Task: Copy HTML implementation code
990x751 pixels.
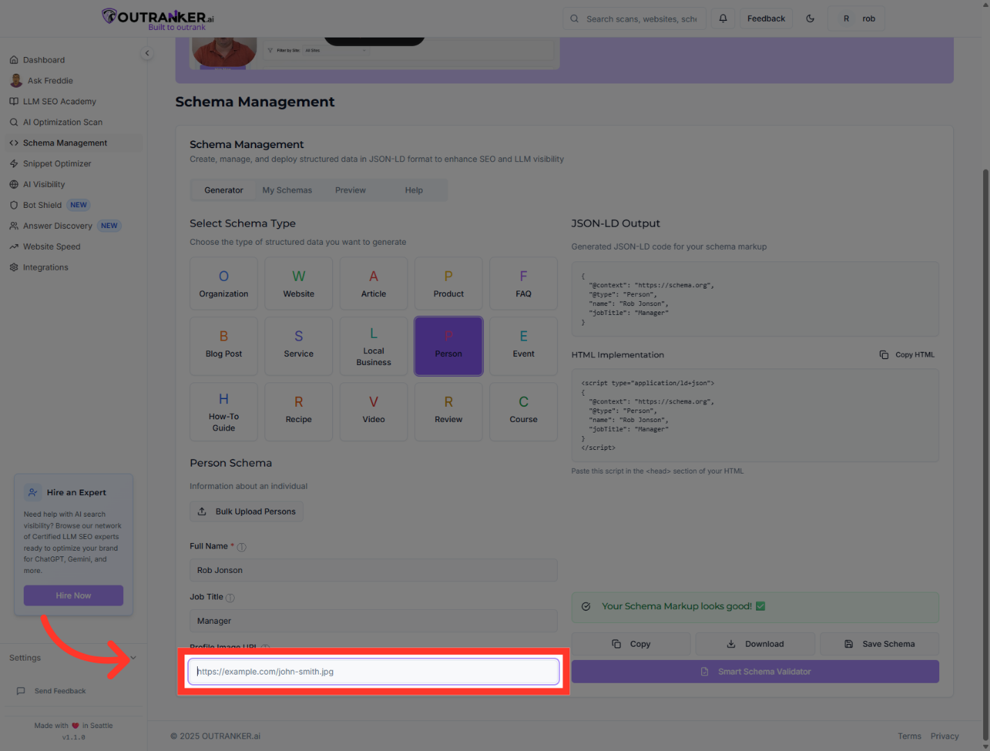Action: [x=907, y=355]
